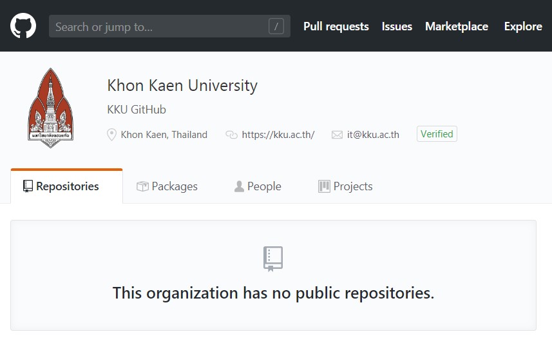The image size is (552, 354).
Task: Open Pull requests in the top navigation
Action: [x=336, y=26]
